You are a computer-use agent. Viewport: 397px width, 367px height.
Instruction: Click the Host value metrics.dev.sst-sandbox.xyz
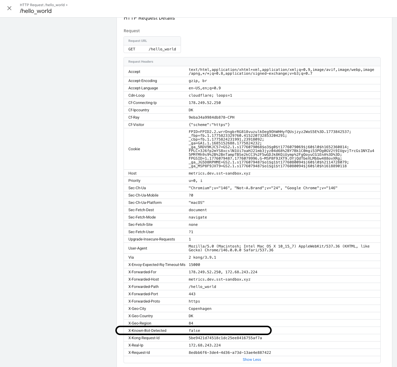219,173
